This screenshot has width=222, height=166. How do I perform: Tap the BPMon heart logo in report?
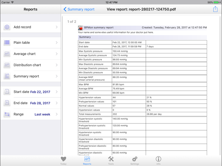click(80, 28)
